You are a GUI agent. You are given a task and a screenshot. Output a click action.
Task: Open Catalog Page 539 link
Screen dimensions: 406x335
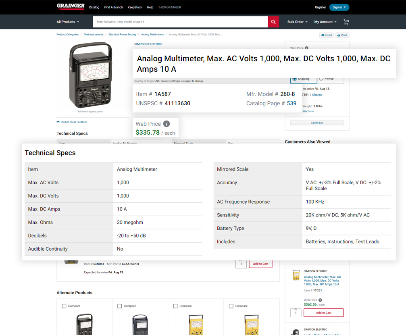291,103
